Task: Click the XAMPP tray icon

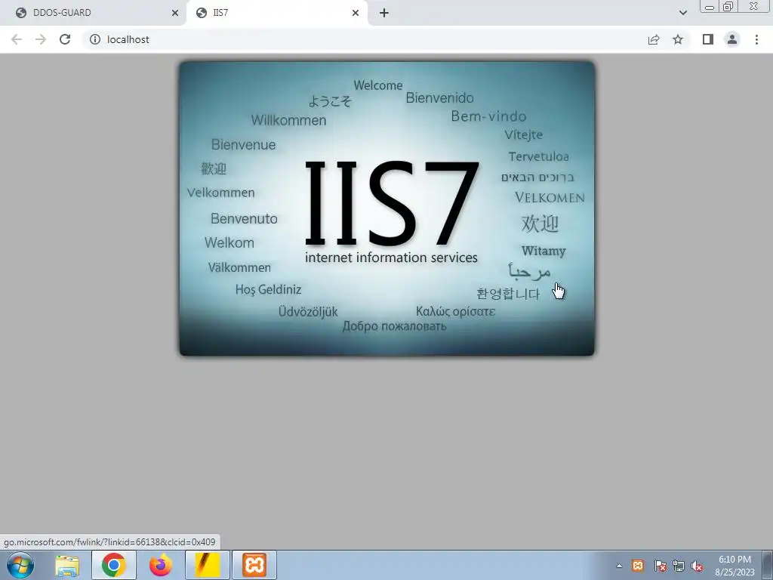Action: click(x=637, y=566)
